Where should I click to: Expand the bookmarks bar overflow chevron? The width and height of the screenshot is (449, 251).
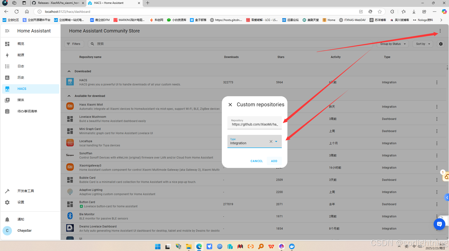441,20
